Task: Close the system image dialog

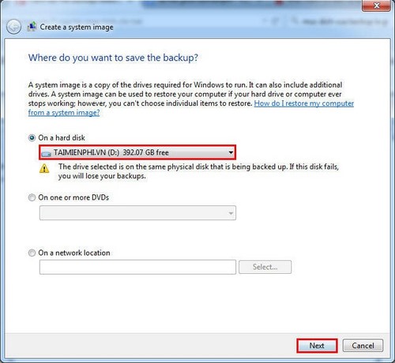Action: pyautogui.click(x=377, y=6)
